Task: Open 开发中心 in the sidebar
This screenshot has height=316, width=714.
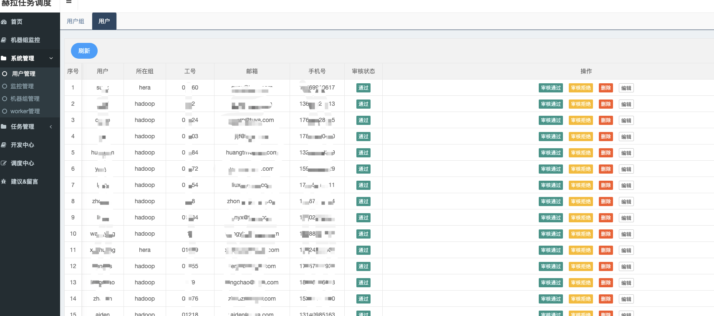Action: coord(23,145)
